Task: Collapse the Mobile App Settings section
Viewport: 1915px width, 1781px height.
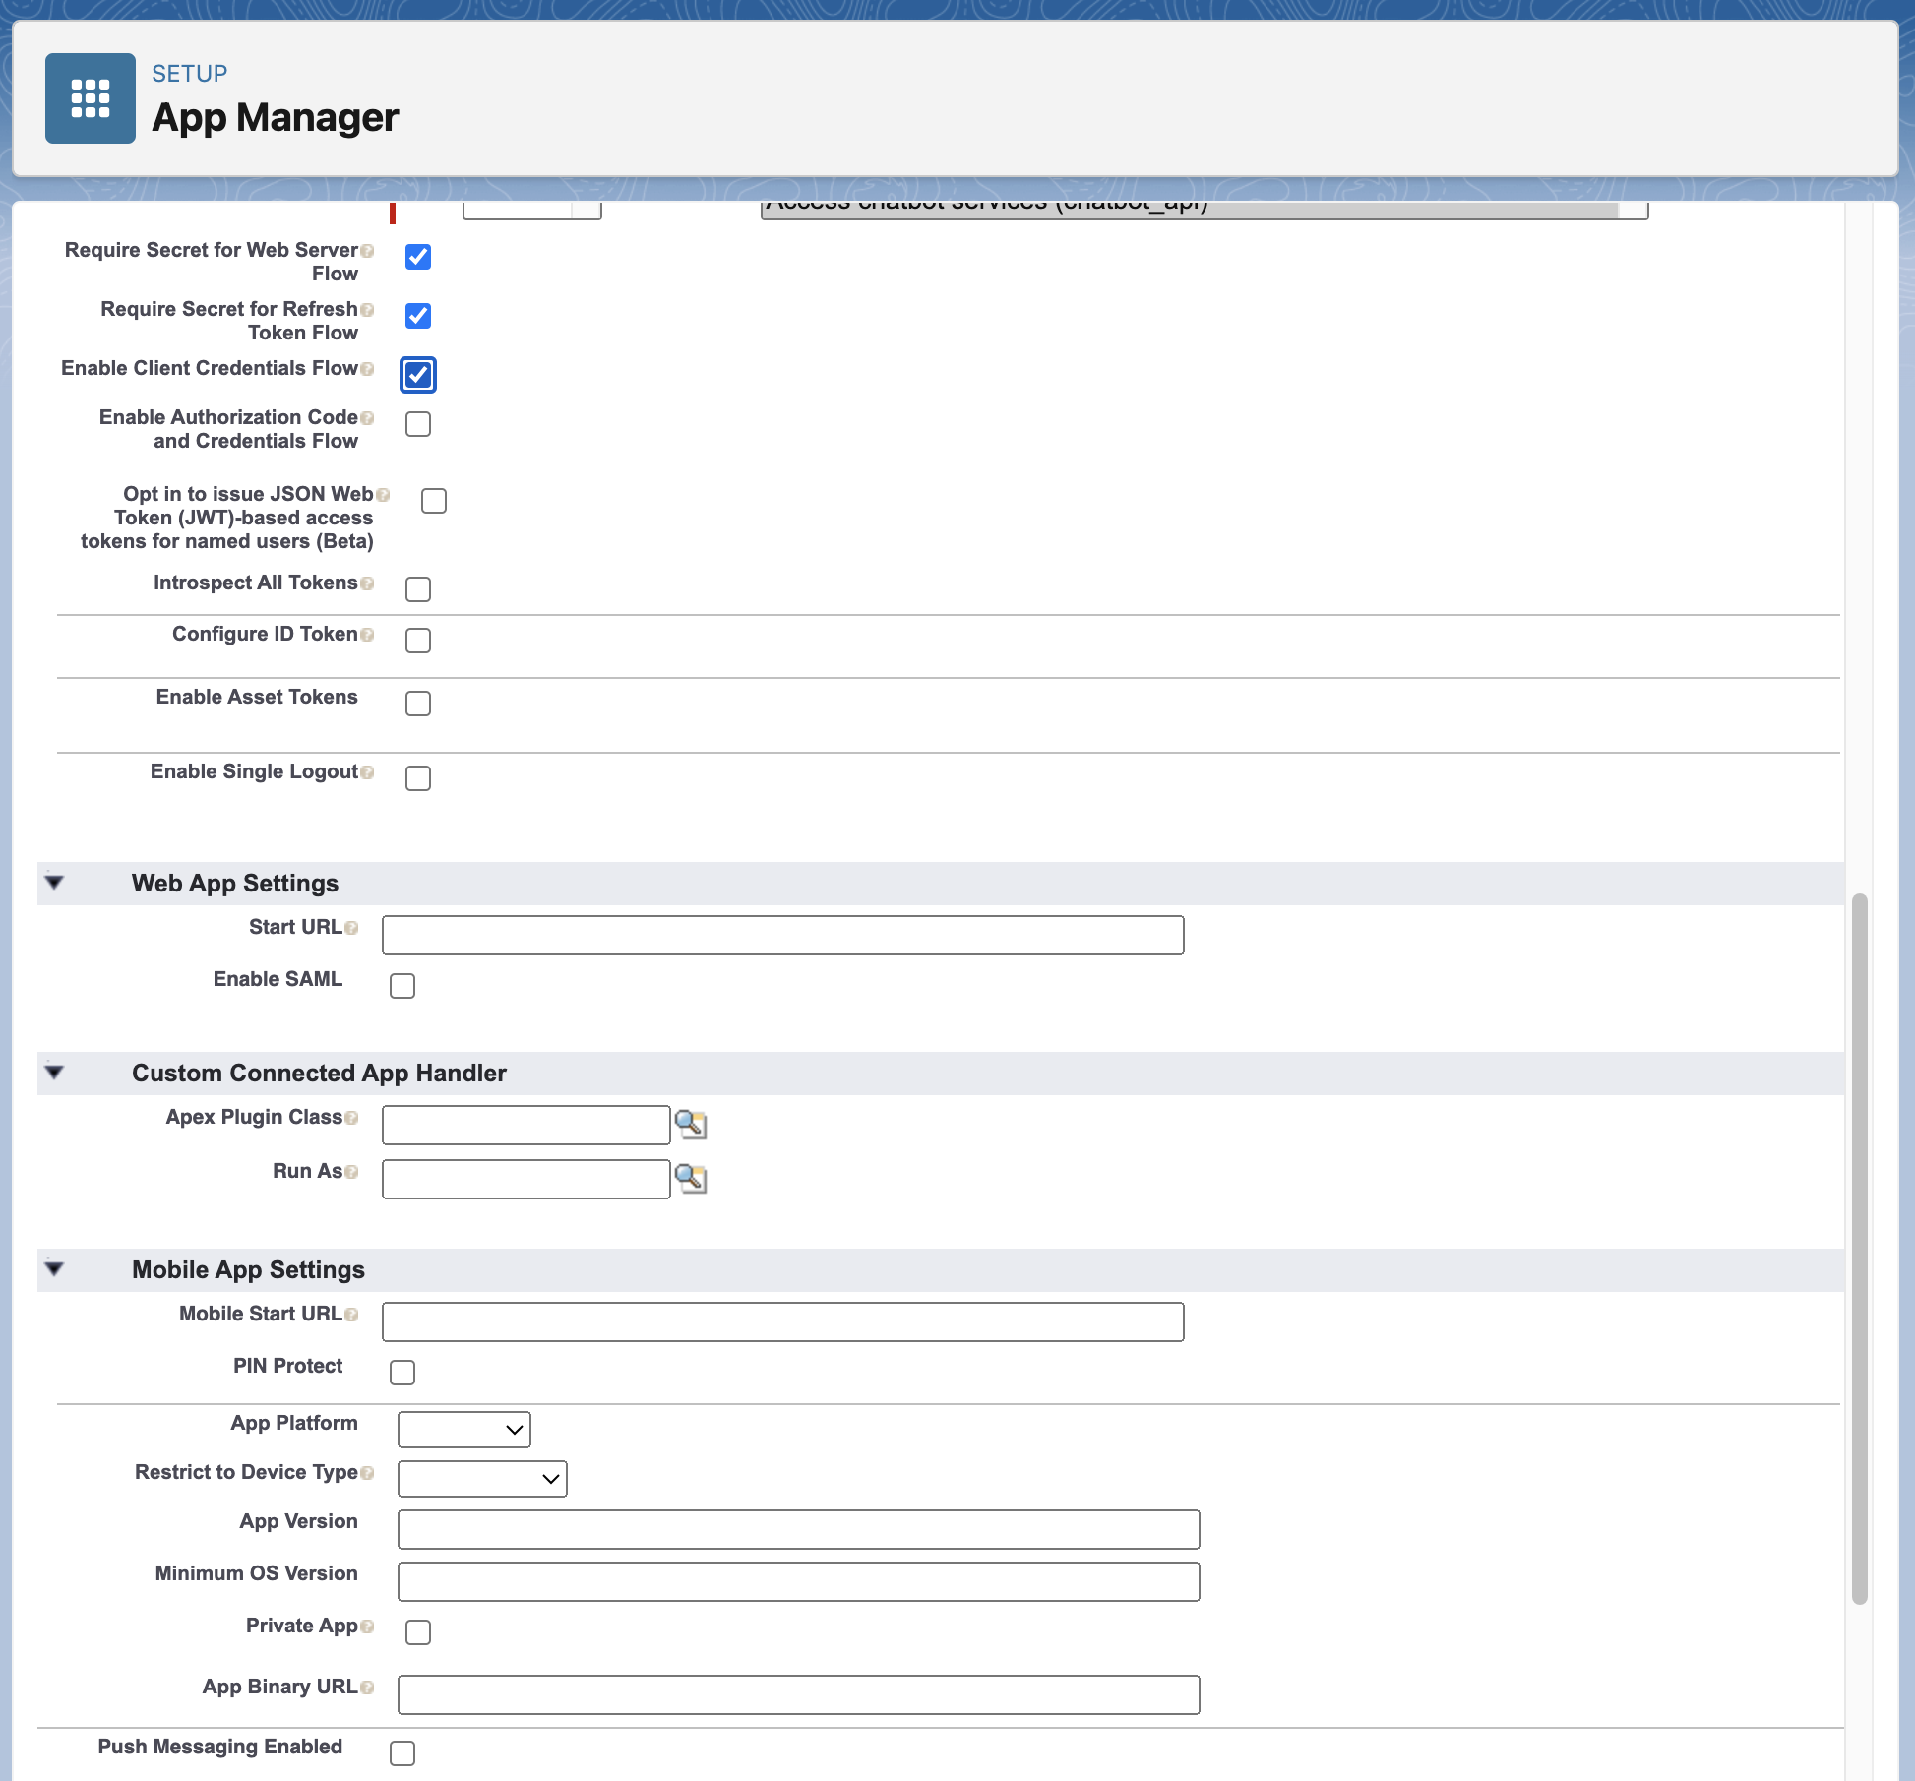Action: [55, 1269]
